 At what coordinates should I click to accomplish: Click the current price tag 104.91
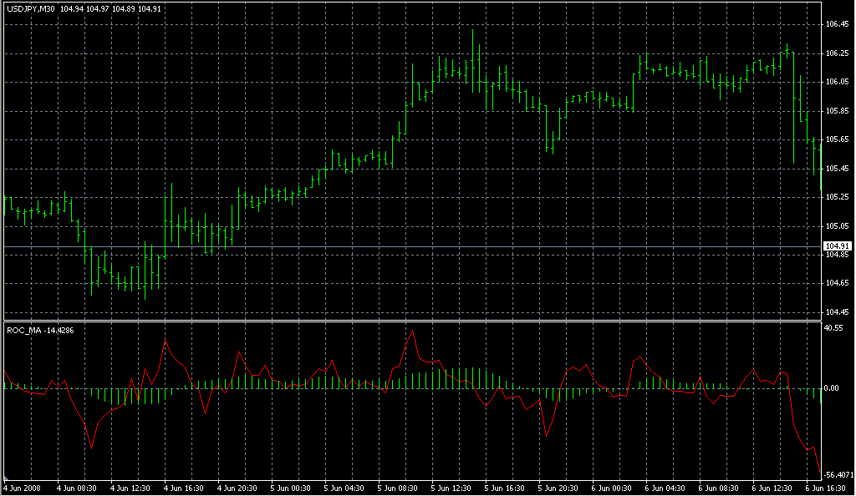click(x=836, y=245)
